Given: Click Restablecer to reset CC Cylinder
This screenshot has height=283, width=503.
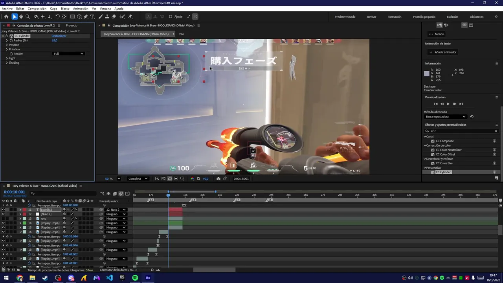Looking at the screenshot, I should (59, 36).
